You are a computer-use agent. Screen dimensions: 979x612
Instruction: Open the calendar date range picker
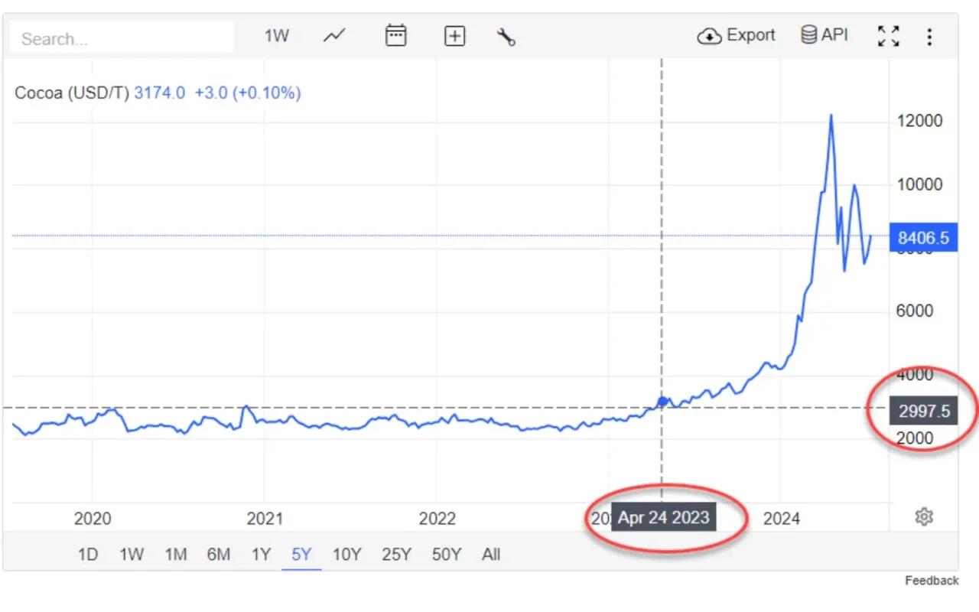click(x=395, y=35)
